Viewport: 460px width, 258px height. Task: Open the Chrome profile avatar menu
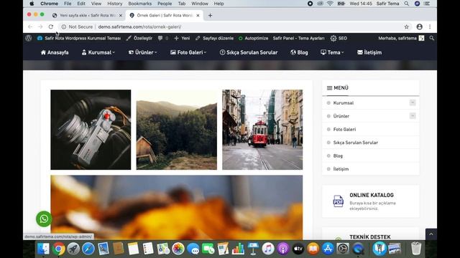coord(419,27)
